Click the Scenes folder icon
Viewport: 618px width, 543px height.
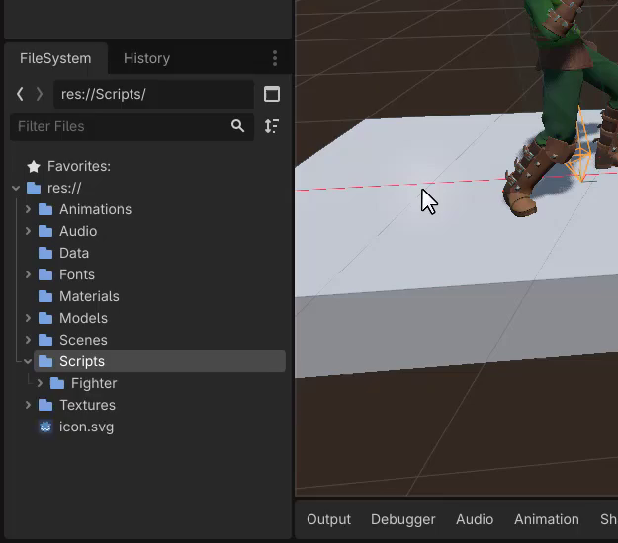click(x=45, y=340)
